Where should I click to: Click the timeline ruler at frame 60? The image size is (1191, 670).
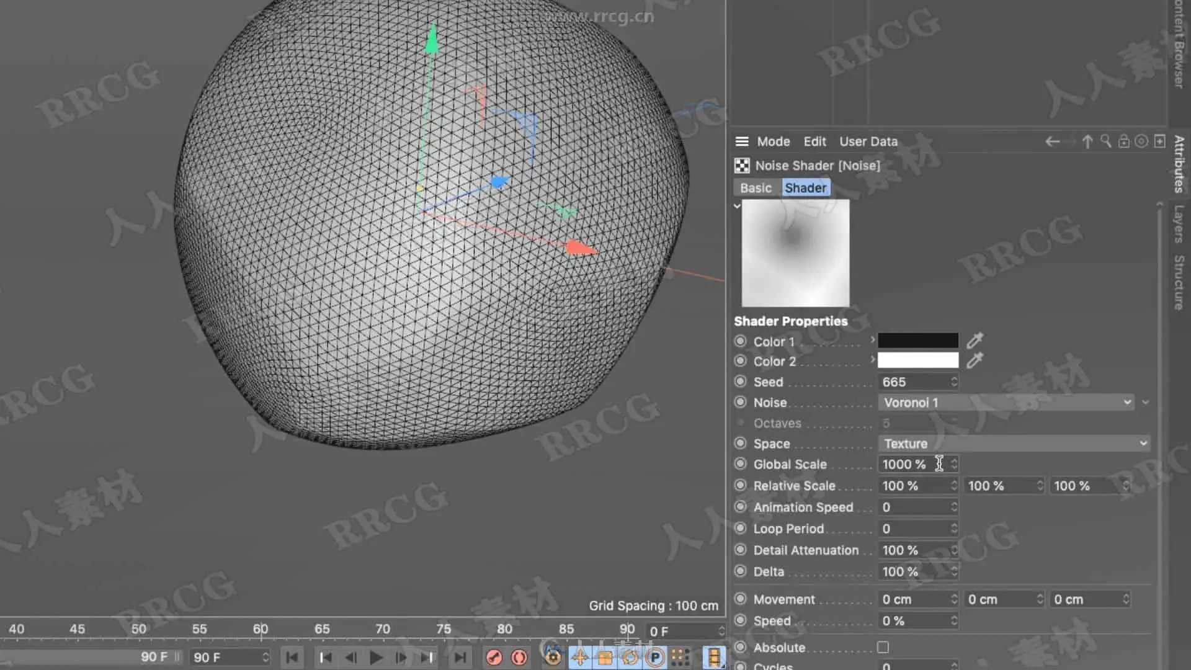261,628
